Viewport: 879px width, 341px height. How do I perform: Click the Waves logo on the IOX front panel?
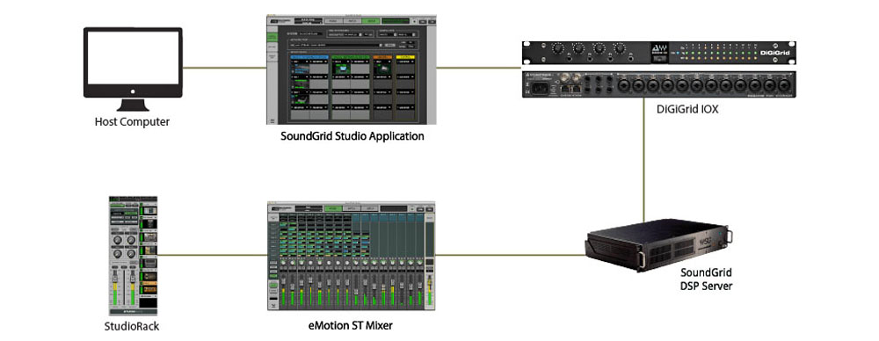pos(660,47)
